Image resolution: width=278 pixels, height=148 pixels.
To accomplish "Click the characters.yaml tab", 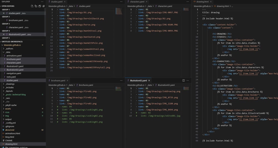I will click(137, 2).
